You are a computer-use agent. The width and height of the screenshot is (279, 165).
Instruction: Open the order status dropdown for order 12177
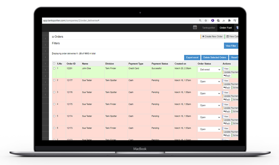point(209,82)
